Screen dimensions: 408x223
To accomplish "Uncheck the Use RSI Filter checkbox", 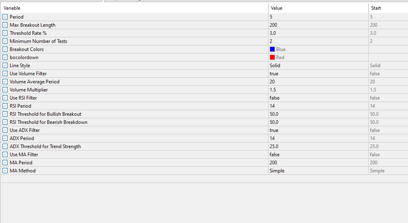I will [5, 98].
